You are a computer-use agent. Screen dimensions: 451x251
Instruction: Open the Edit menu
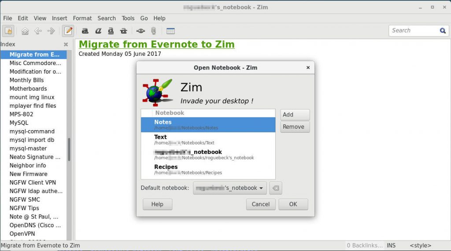coord(23,18)
